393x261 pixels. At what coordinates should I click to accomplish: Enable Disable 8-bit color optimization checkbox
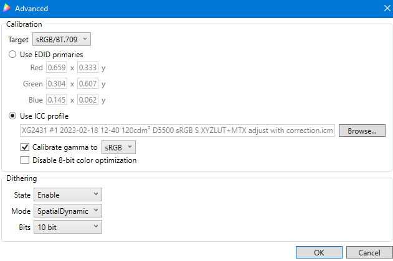[25, 160]
